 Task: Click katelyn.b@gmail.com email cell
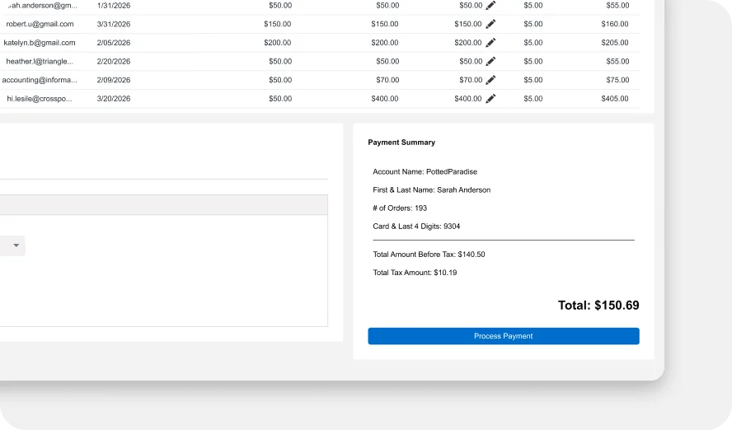[40, 43]
